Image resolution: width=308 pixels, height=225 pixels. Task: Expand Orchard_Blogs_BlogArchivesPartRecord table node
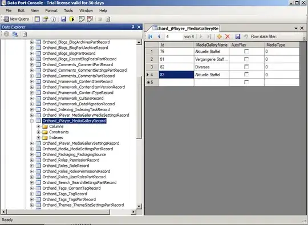31,42
